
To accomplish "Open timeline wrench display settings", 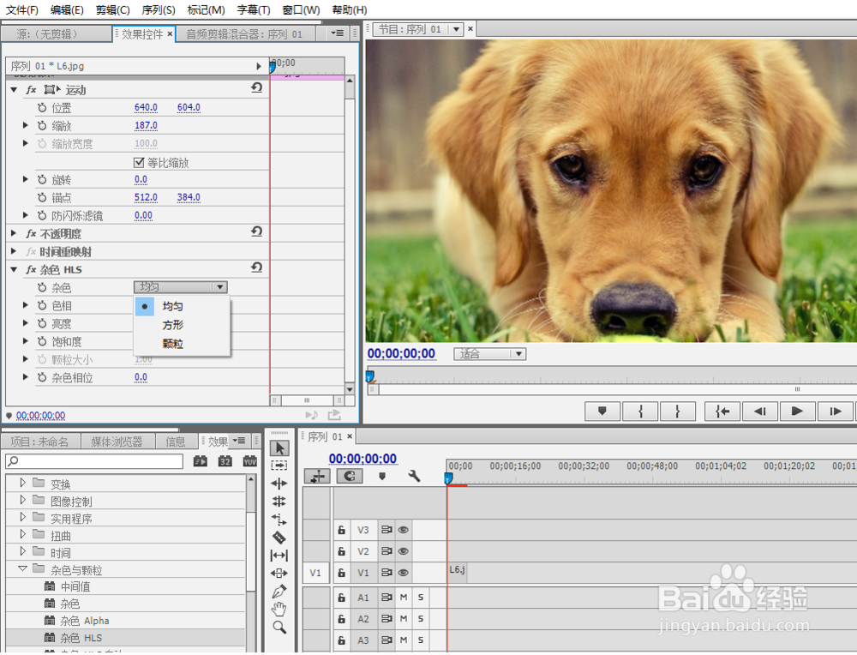I will tap(414, 476).
